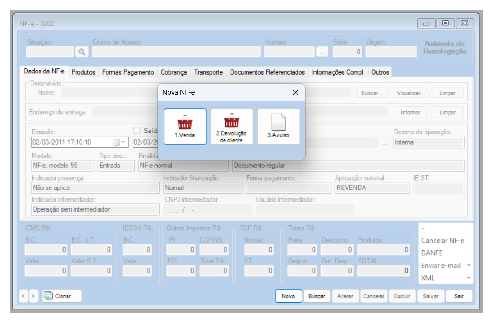This screenshot has width=492, height=334.
Task: Toggle the Saída checkbox
Action: pos(137,131)
